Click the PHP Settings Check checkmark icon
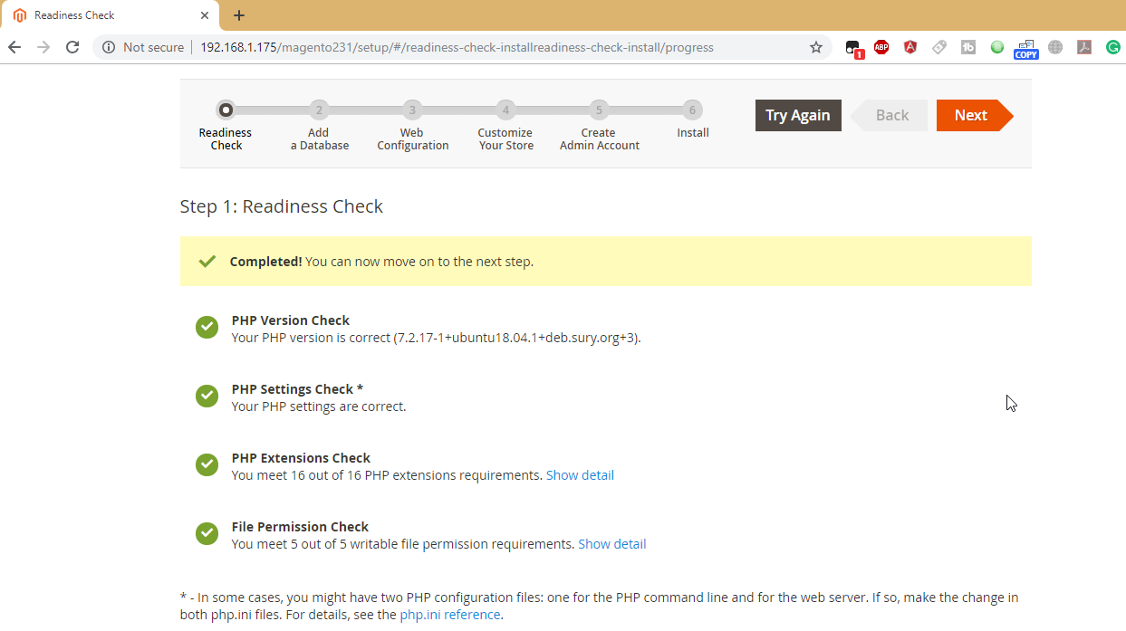 tap(207, 396)
